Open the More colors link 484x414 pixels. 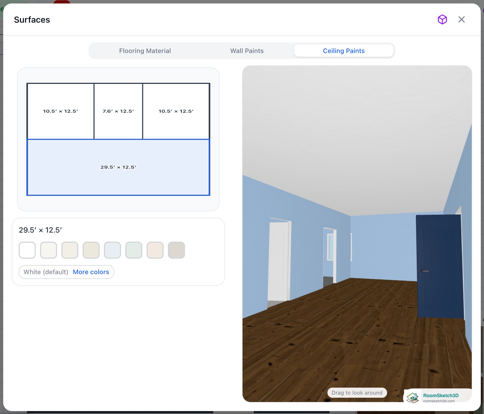click(91, 272)
